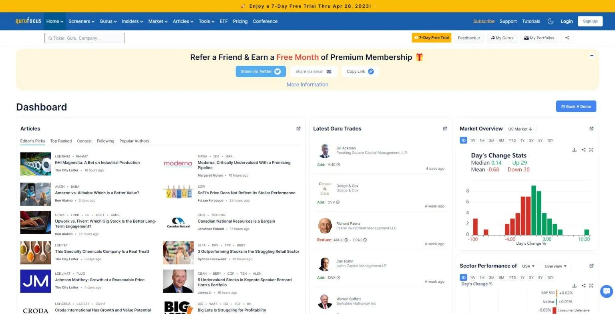Screen dimensions: 615x314
Task: Expand the Market Overview chart to fullscreen
Action: click(591, 150)
